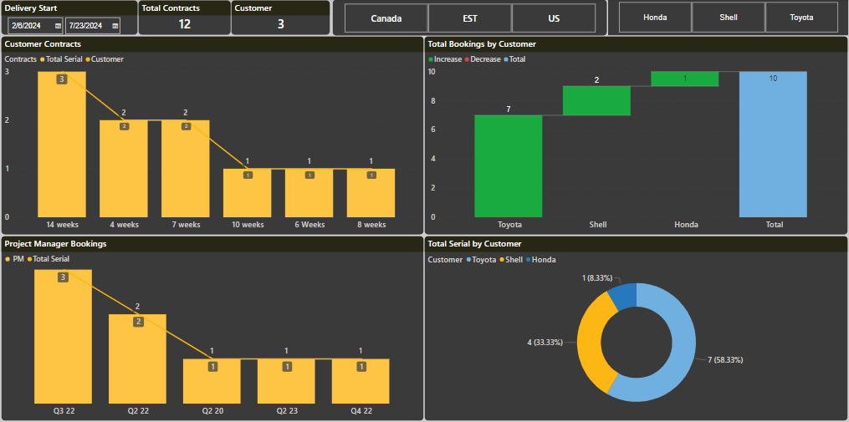Select the blue Total waterfall column
Viewport: 849px width, 422px height.
click(x=773, y=145)
